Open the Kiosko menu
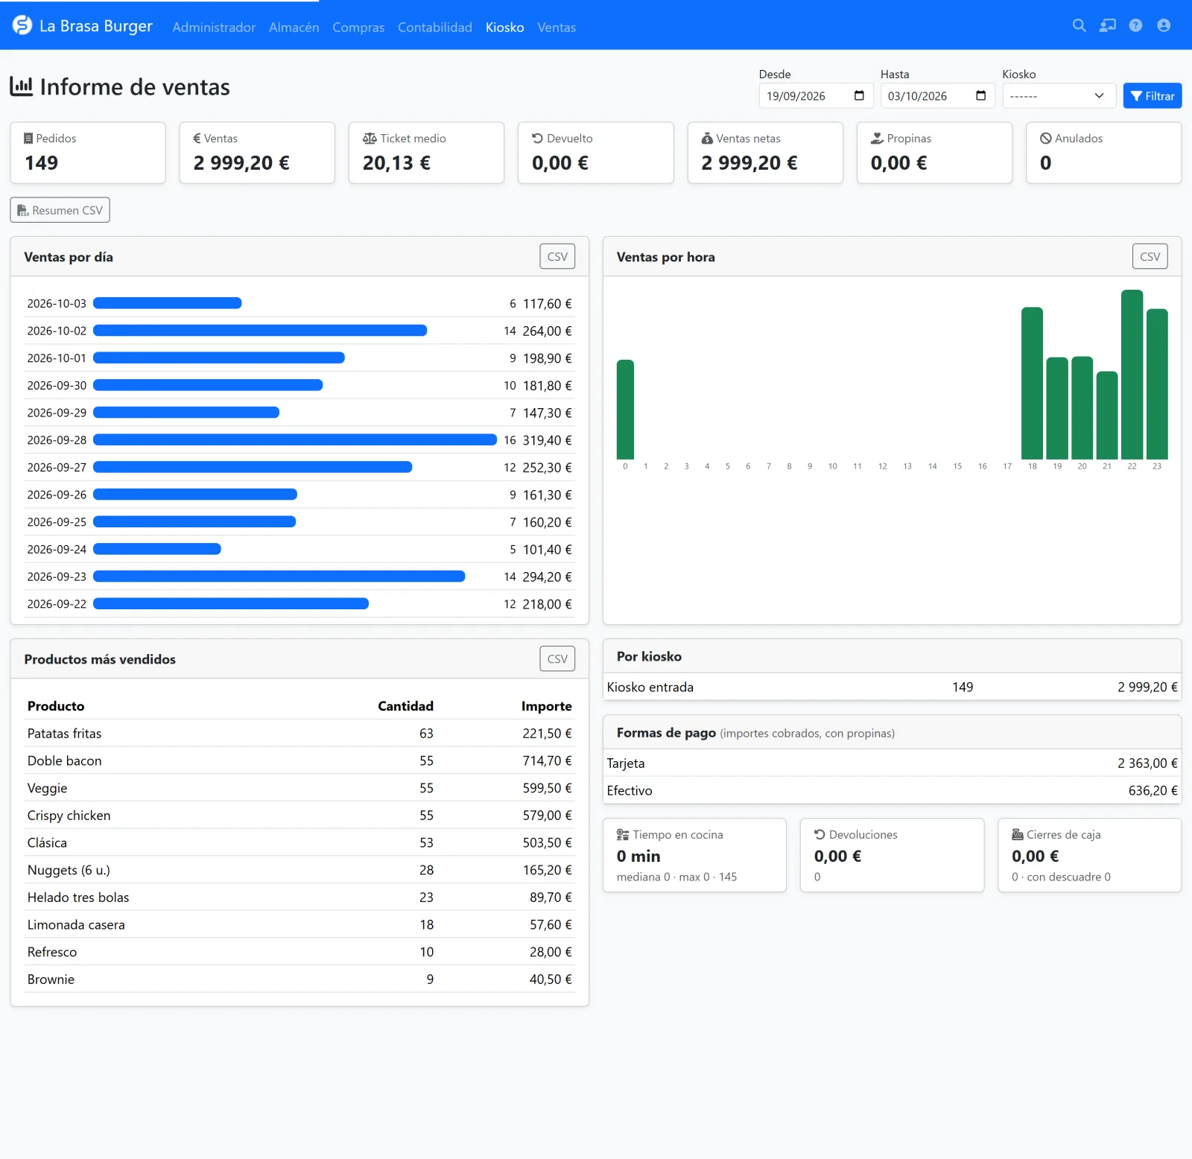 504,28
